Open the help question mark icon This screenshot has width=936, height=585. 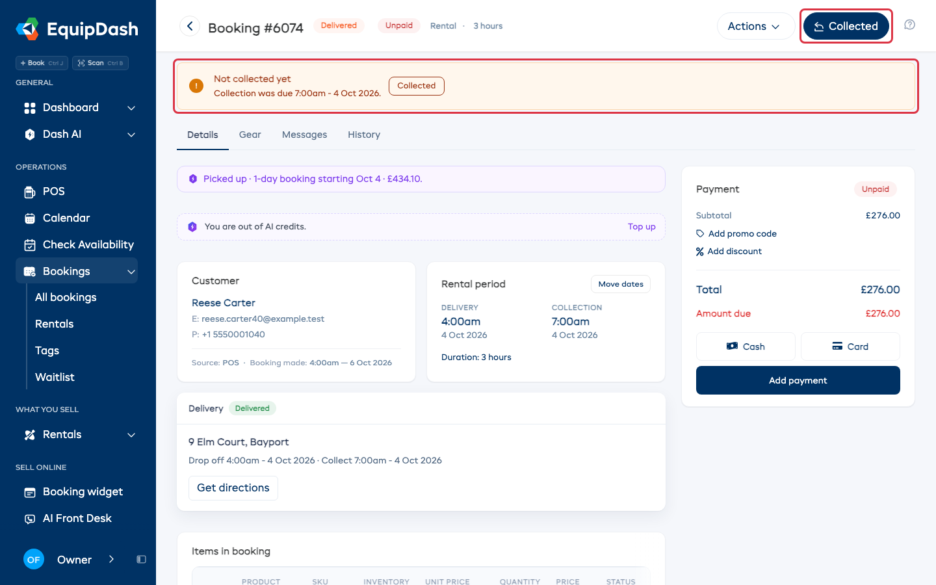[x=910, y=25]
